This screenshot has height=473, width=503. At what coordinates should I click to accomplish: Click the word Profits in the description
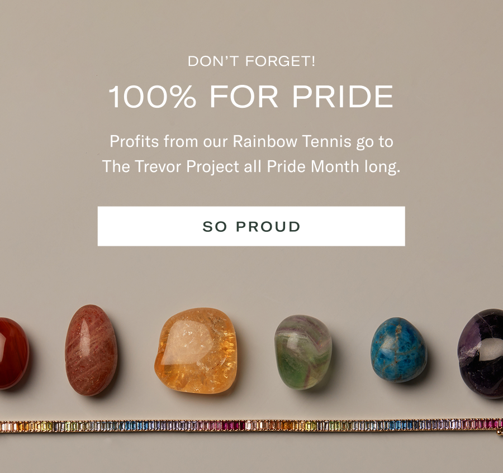(134, 141)
